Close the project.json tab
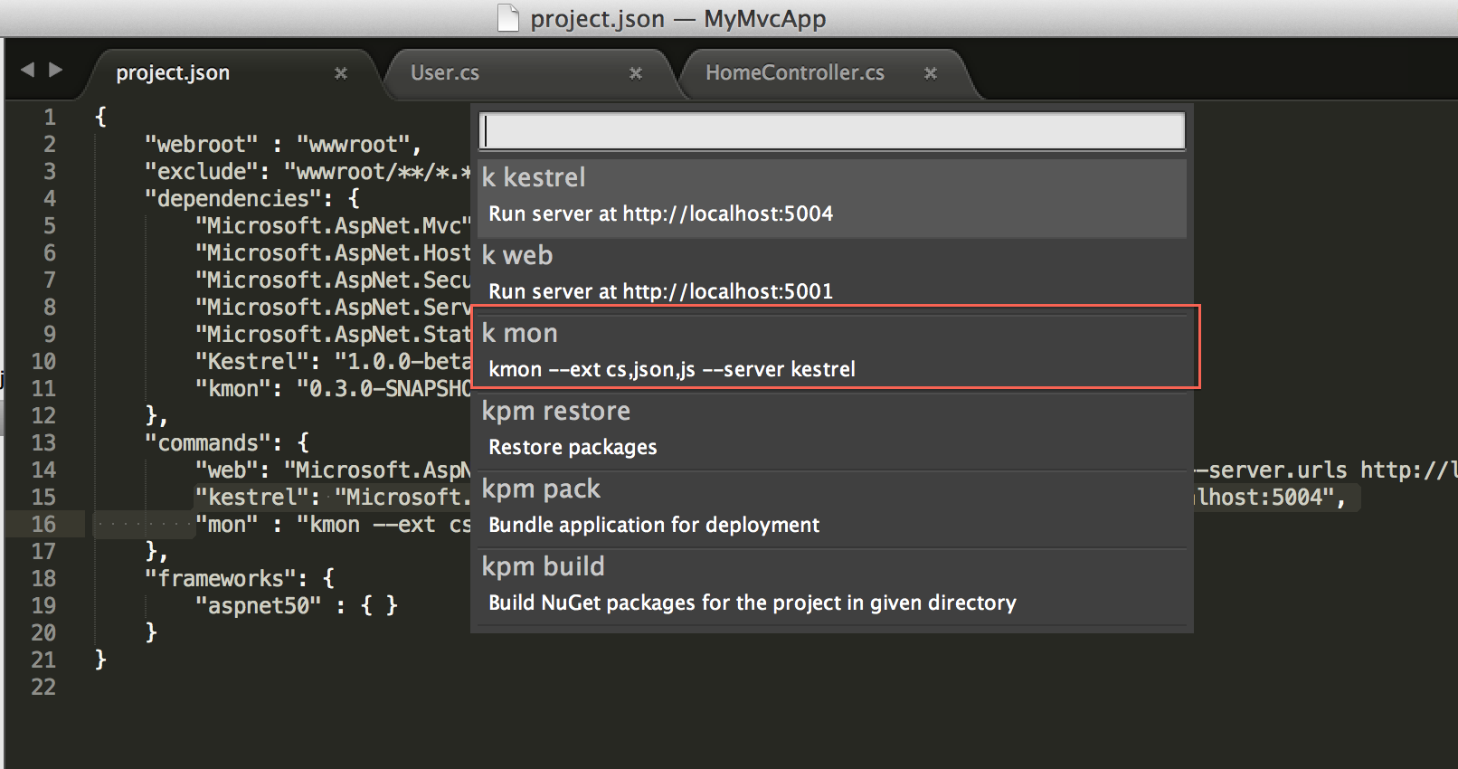 [341, 73]
